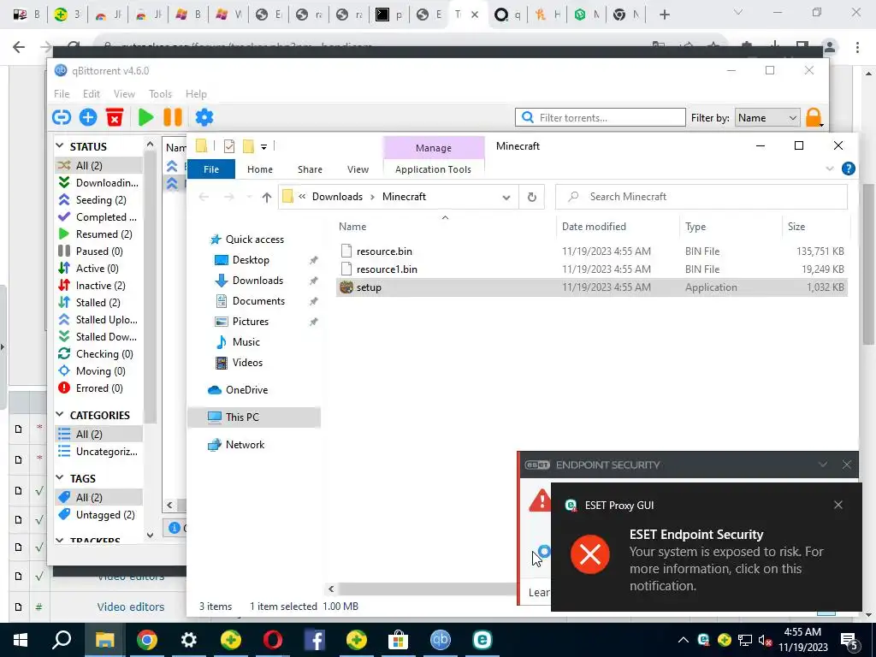Click the Explorer Up arrow button
Screen dimensions: 876x657
[267, 198]
